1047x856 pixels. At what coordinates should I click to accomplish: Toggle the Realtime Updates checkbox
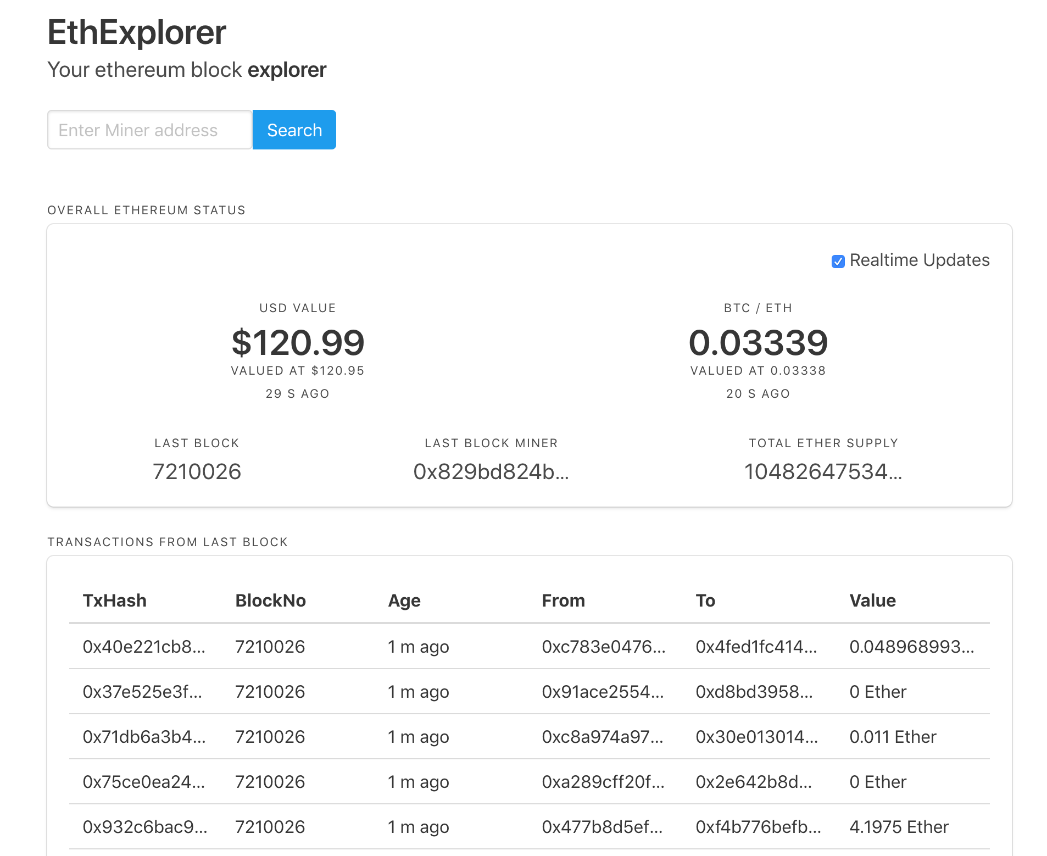point(838,261)
